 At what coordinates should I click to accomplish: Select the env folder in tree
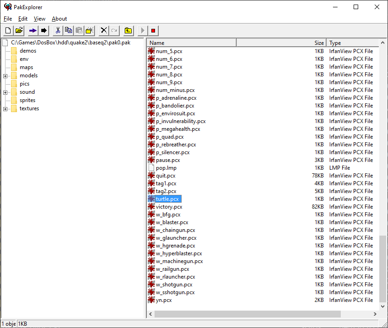[x=24, y=59]
